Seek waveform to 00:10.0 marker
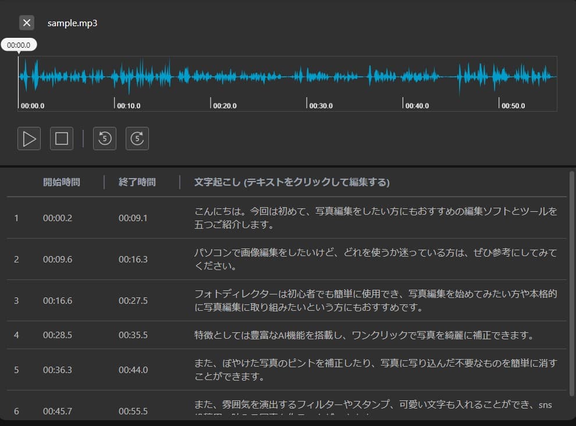The width and height of the screenshot is (576, 426). click(129, 105)
